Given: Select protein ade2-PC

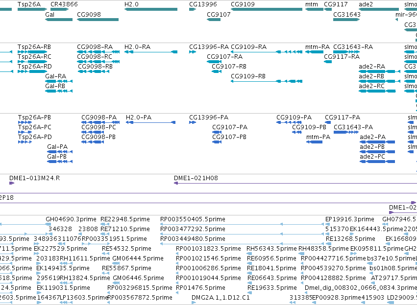Looking at the screenshot, I should click(x=372, y=157).
